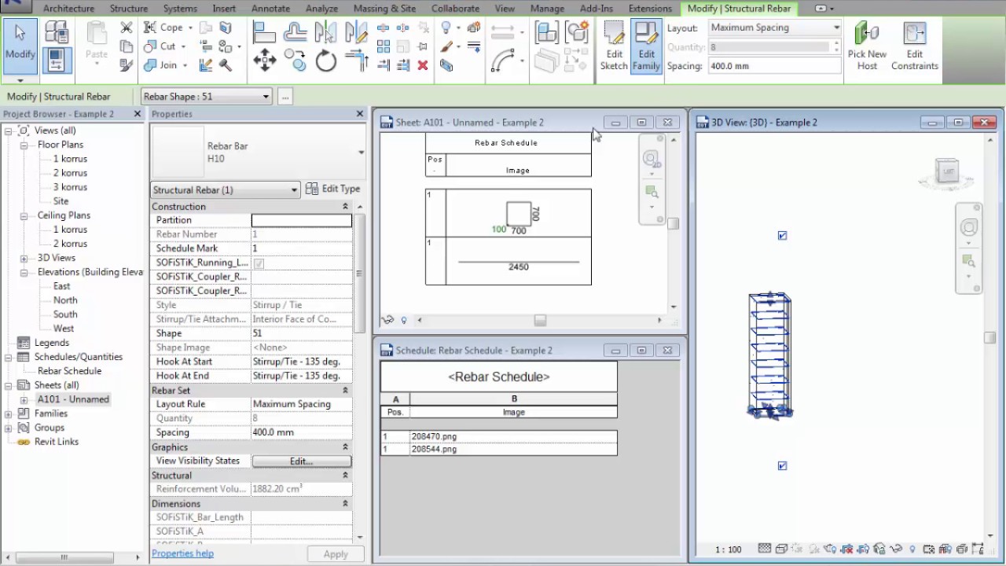Screen dimensions: 1006x566
Task: Expand the A101 - Unnamed sheet node
Action: pos(24,399)
